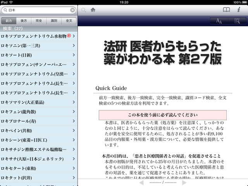This screenshot has height=186, width=248.
Task: Tap the magnifier icon in the search field
Action: pos(5,10)
